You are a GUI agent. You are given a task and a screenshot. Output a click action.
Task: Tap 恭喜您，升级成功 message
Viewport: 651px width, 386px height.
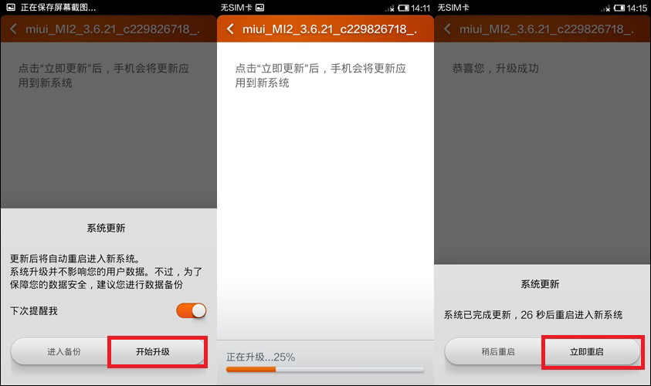tap(495, 68)
